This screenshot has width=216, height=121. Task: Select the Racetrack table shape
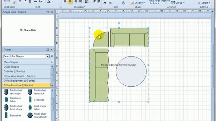pos(13,99)
